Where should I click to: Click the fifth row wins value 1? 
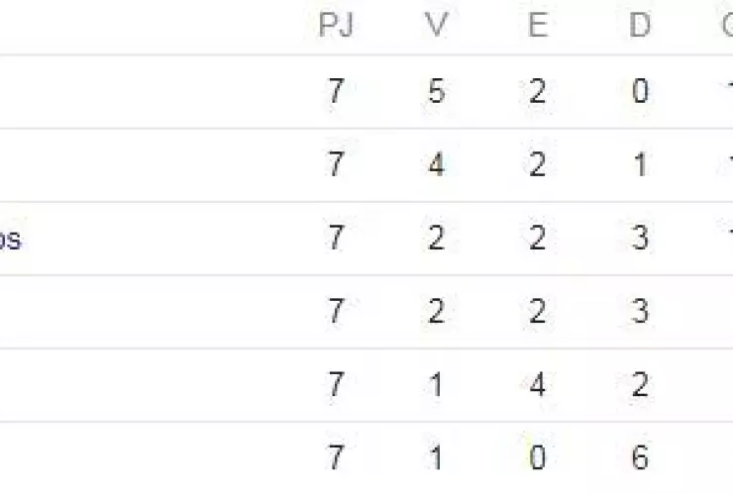point(436,385)
